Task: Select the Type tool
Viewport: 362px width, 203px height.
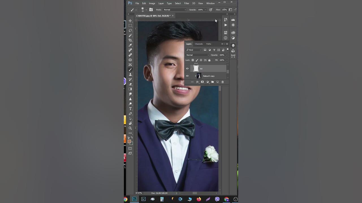Action: [x=130, y=109]
